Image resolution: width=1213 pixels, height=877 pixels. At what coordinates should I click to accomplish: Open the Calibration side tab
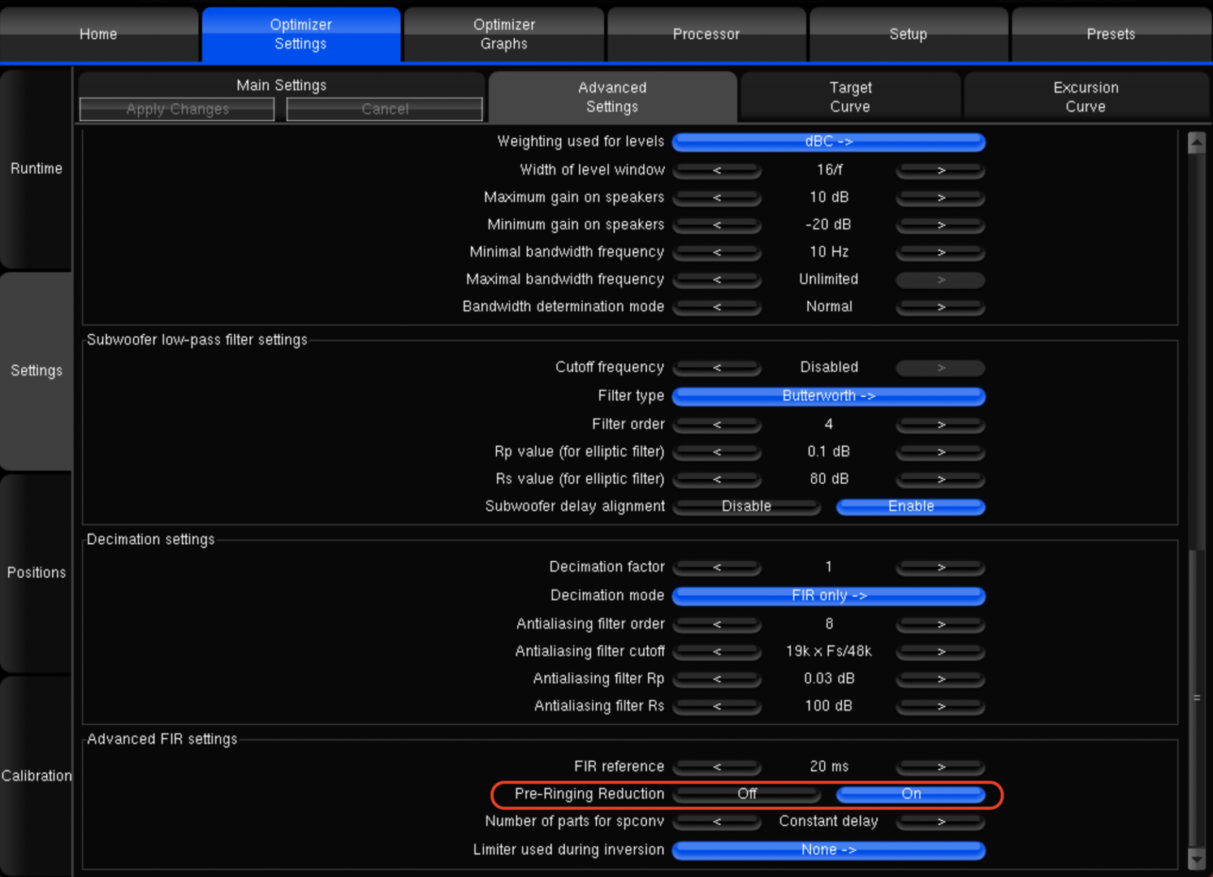tap(37, 775)
